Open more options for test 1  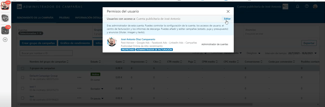pyautogui.click(x=79, y=88)
